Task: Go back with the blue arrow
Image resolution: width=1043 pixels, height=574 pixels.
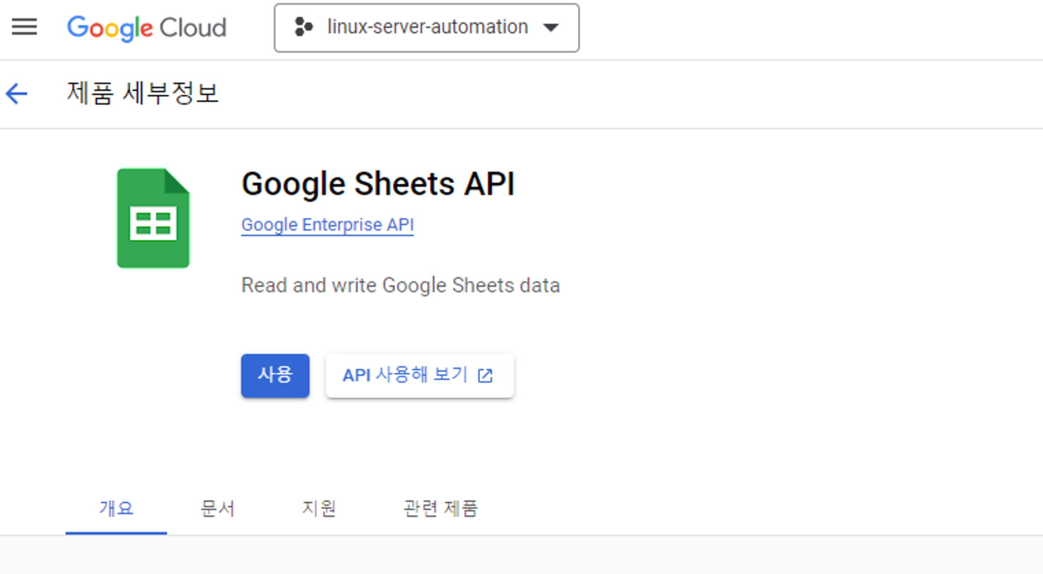Action: (16, 93)
